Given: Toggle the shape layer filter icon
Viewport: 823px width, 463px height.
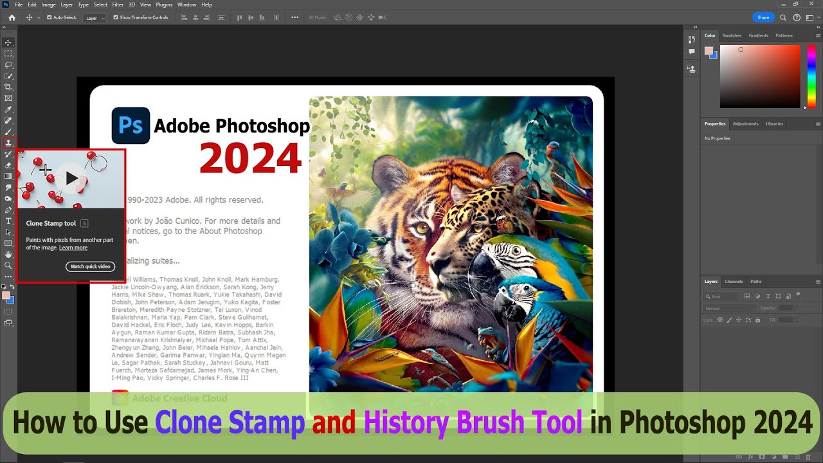Looking at the screenshot, I should 778,296.
